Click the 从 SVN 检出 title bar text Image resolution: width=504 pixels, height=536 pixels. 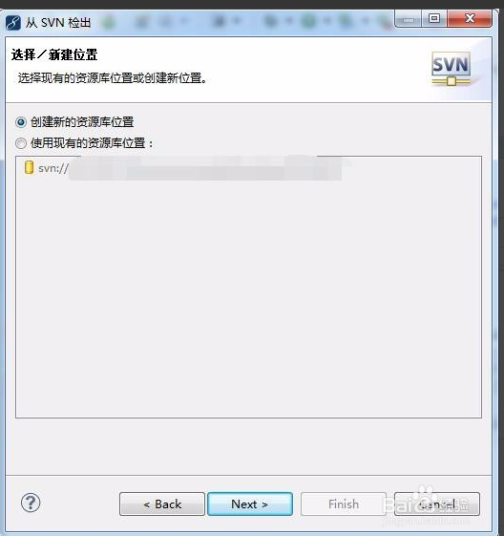click(x=58, y=23)
